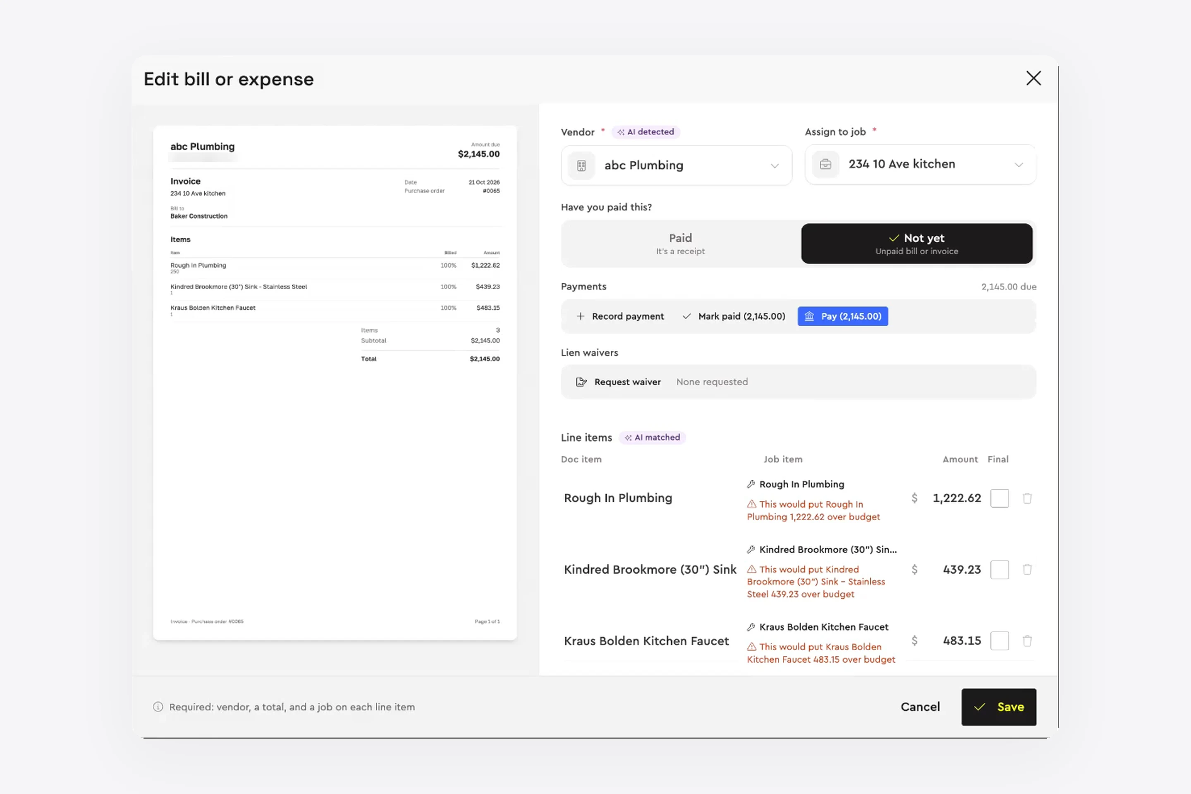Delete the Kraus Bolden Kitchen Faucet line item

1027,641
